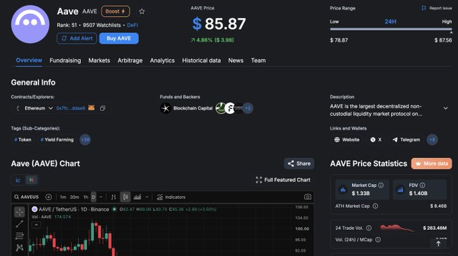Click the More data button
458x256 pixels.
432,164
